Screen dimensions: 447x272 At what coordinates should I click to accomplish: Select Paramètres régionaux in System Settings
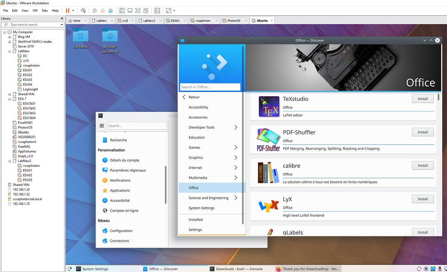[x=127, y=170]
